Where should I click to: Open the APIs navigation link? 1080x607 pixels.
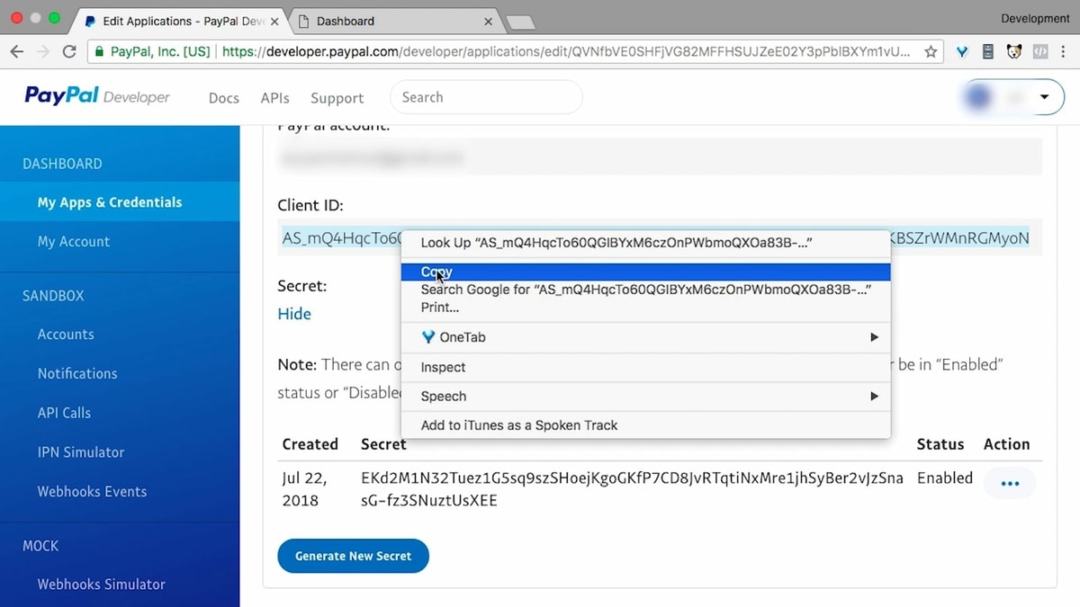point(275,98)
